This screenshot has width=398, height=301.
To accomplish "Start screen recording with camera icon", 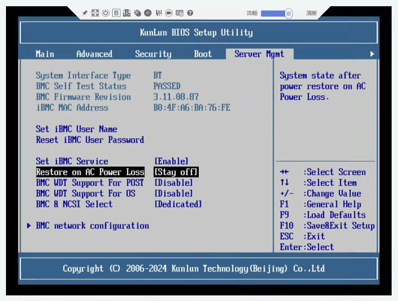I will [x=169, y=13].
